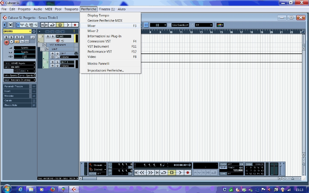This screenshot has width=309, height=193.
Task: Open drum map dropdown Nessuna Drummap
Action: click(20, 80)
